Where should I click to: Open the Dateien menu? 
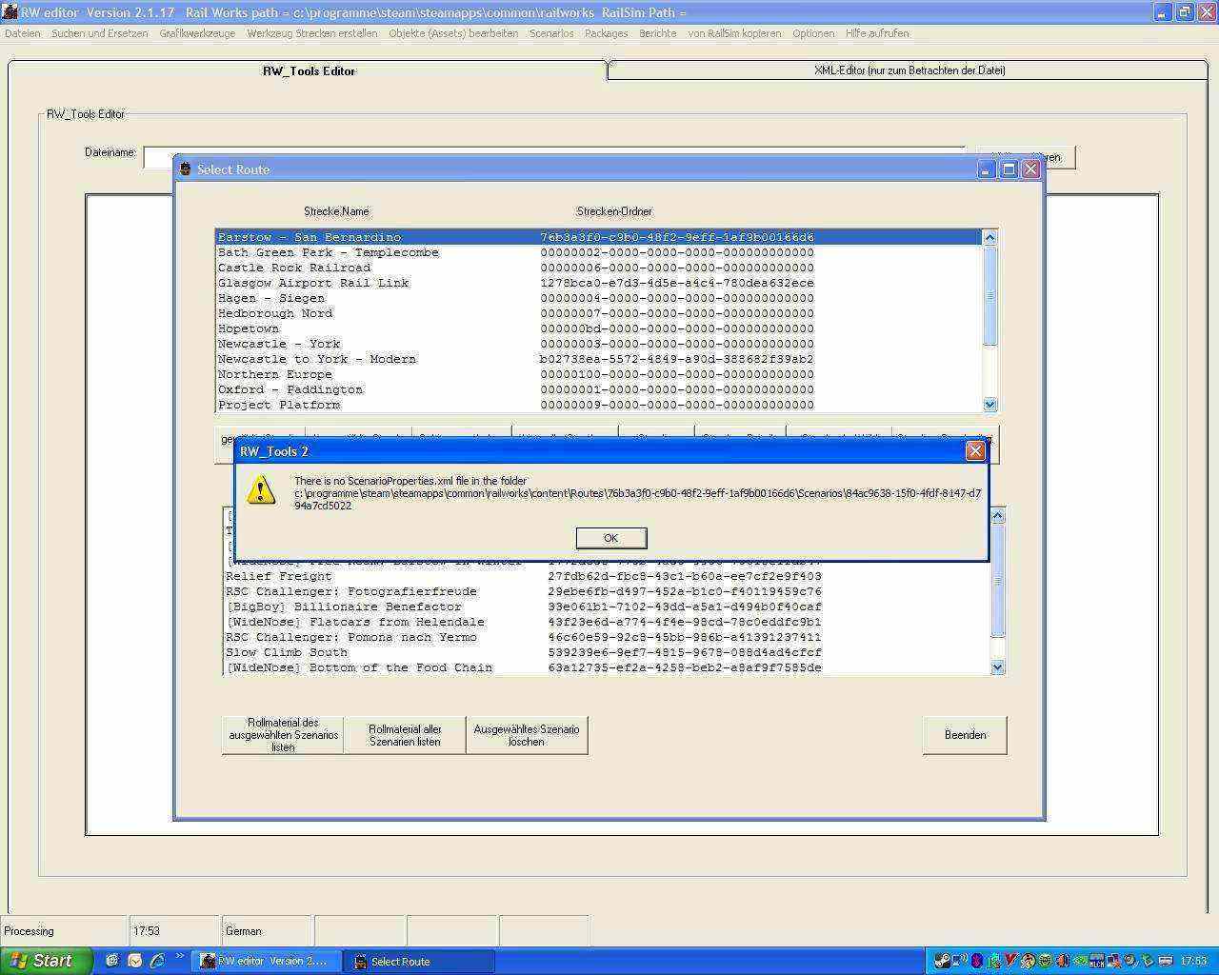pyautogui.click(x=23, y=33)
